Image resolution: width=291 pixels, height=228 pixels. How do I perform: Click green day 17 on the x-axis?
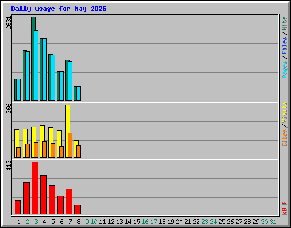[153, 222]
